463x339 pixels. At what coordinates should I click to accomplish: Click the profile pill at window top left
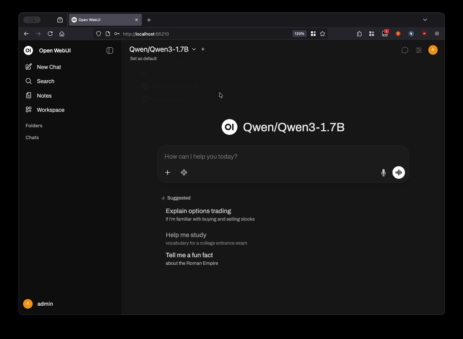(32, 20)
